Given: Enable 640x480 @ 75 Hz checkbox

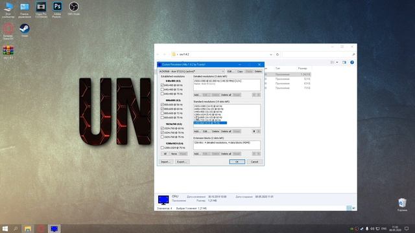Looking at the screenshot, I should coord(162,94).
